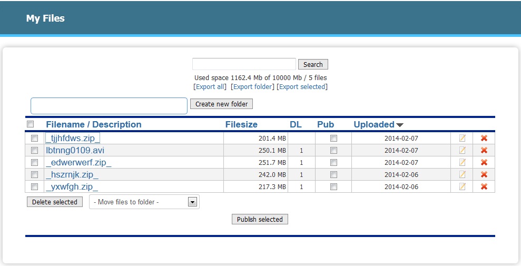Delete _tjjhfdws.zip_ with red X icon

(x=484, y=138)
